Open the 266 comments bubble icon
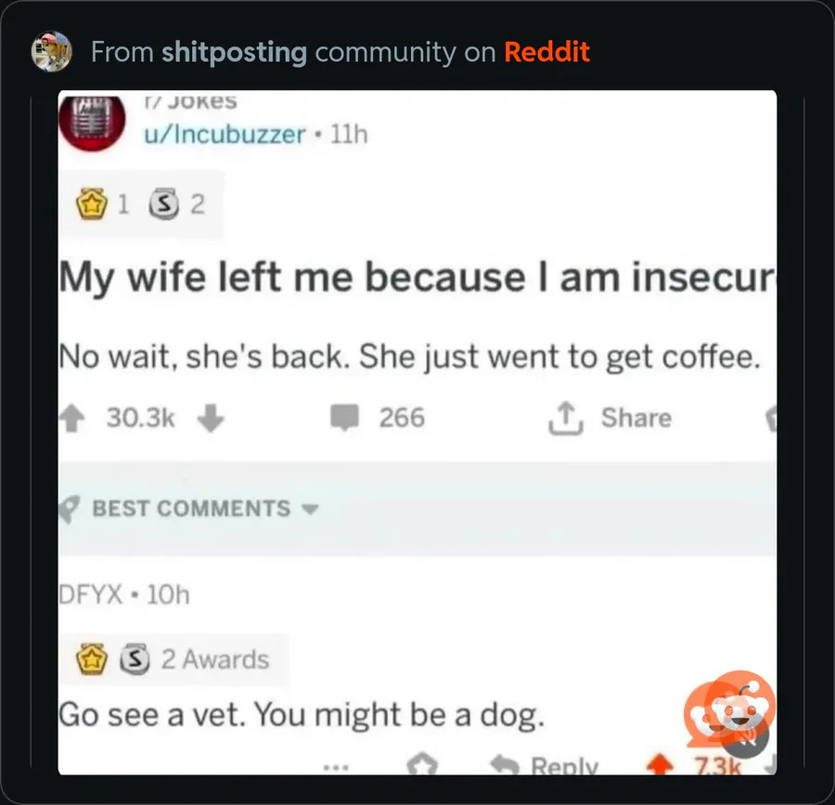 coord(344,417)
